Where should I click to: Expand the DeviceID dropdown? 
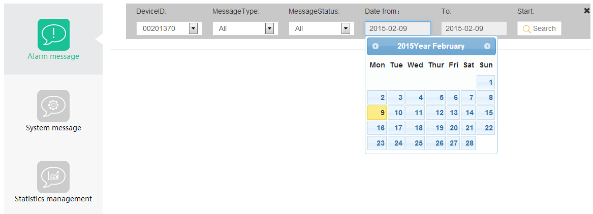[193, 29]
